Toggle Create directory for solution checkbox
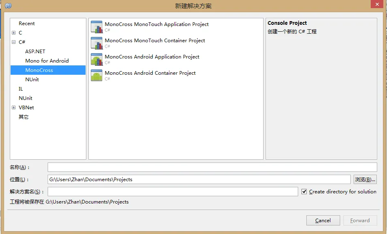This screenshot has width=387, height=234. pos(304,191)
